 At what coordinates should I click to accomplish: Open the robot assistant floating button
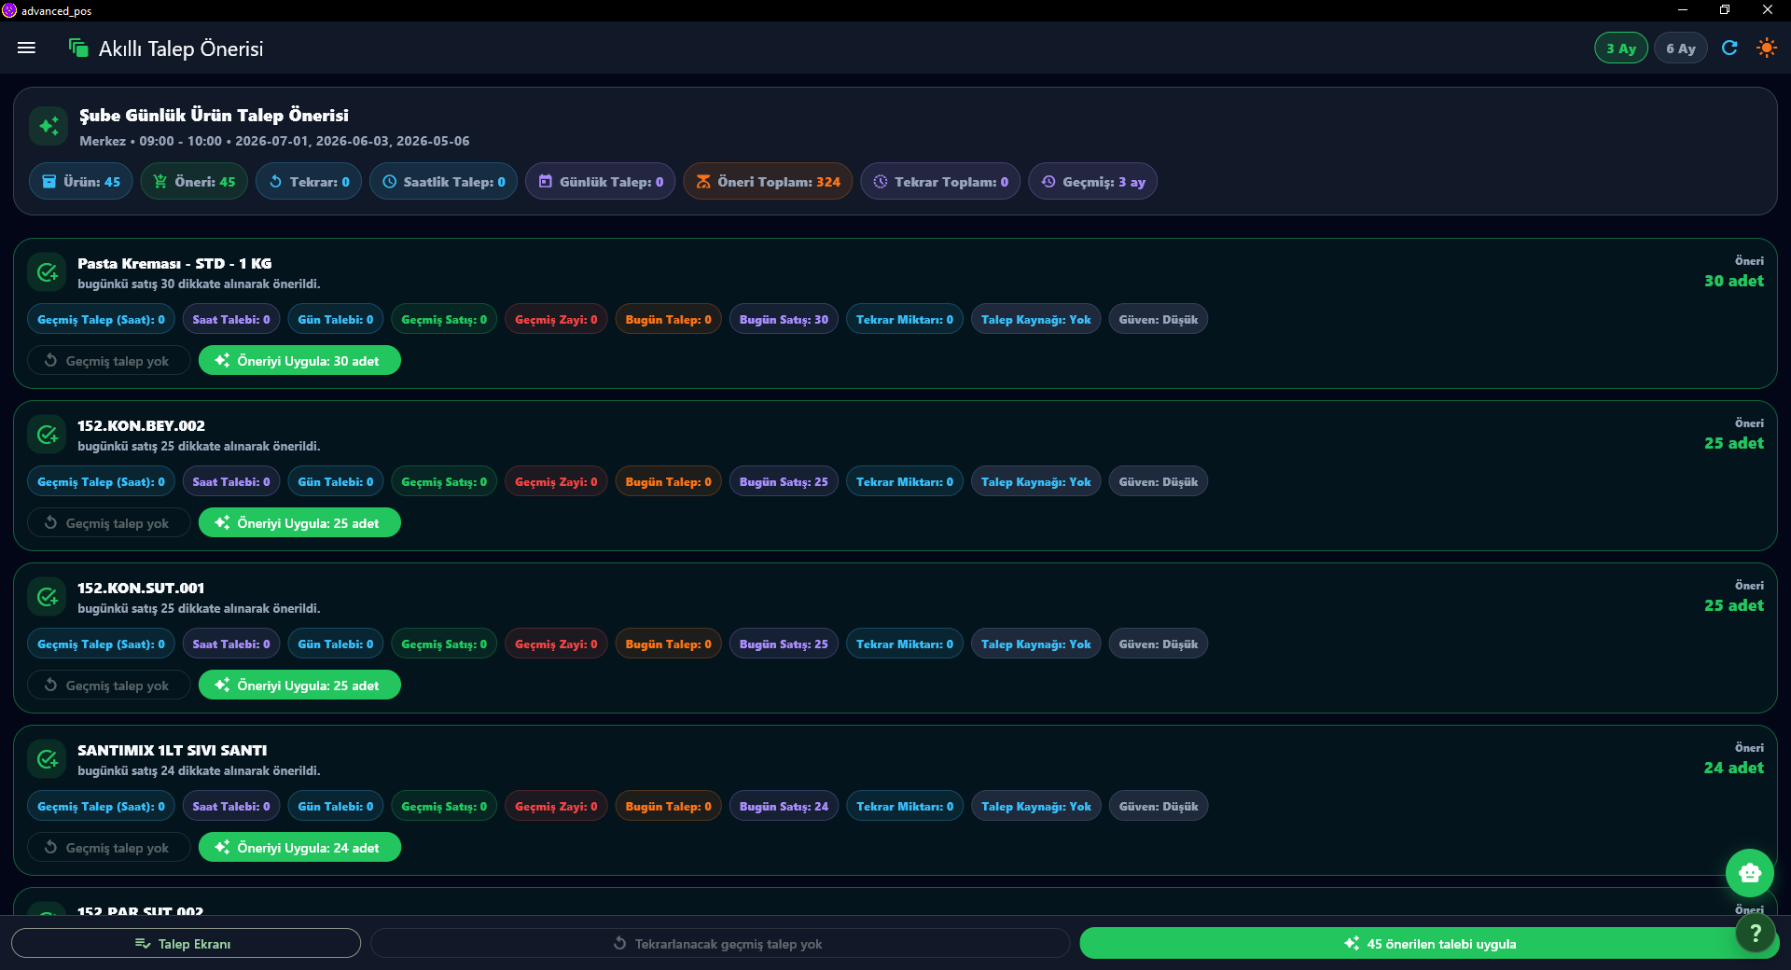click(1750, 873)
